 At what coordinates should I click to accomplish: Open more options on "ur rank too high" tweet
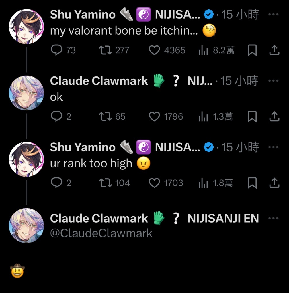(273, 147)
